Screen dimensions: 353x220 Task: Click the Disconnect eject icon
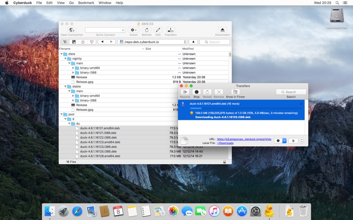(222, 30)
